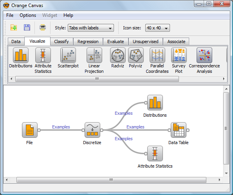The width and height of the screenshot is (233, 195).
Task: Add the Correspondence Analysis widget
Action: point(204,55)
